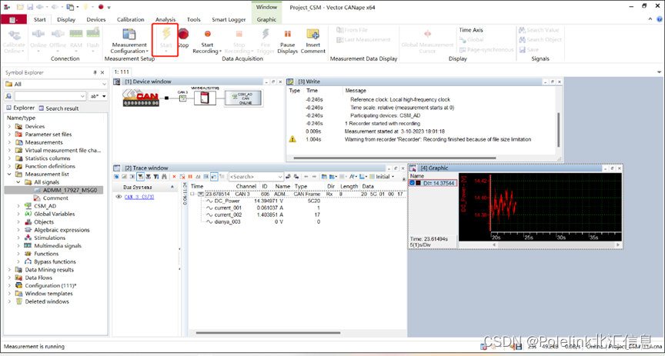This screenshot has height=356, width=665.
Task: Click the 1: 111 page tab
Action: coord(122,72)
